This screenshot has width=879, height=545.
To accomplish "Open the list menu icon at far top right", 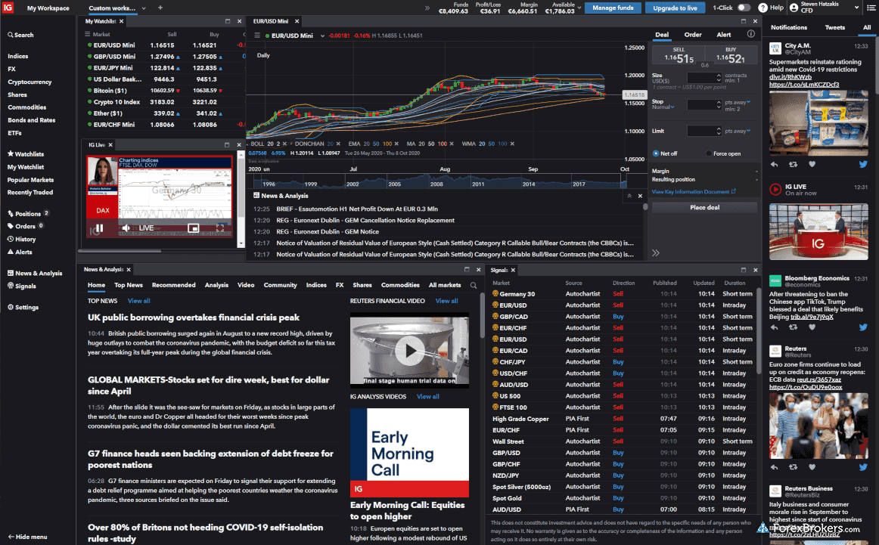I will pyautogui.click(x=871, y=8).
